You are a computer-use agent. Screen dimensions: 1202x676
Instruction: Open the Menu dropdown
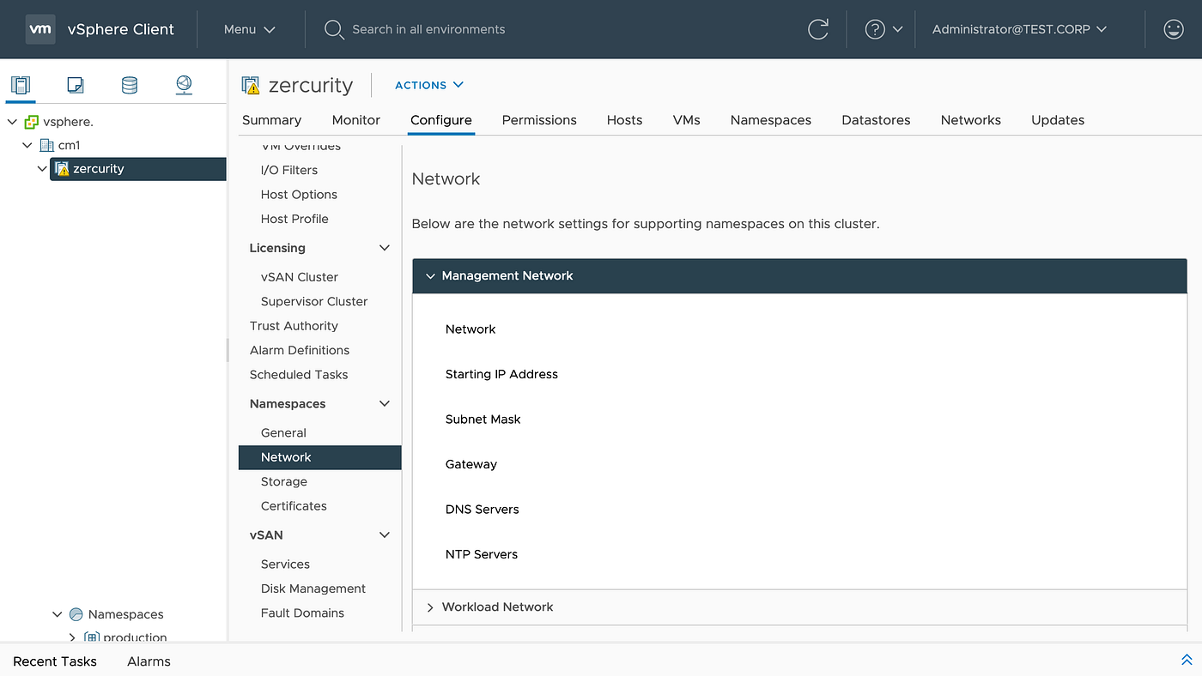(x=250, y=29)
